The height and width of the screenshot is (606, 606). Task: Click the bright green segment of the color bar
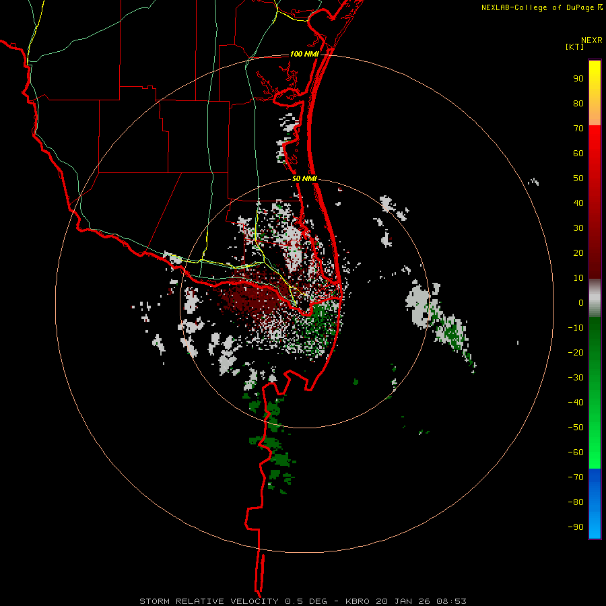(595, 393)
